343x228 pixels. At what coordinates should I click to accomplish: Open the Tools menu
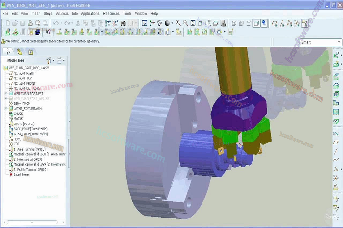127,13
